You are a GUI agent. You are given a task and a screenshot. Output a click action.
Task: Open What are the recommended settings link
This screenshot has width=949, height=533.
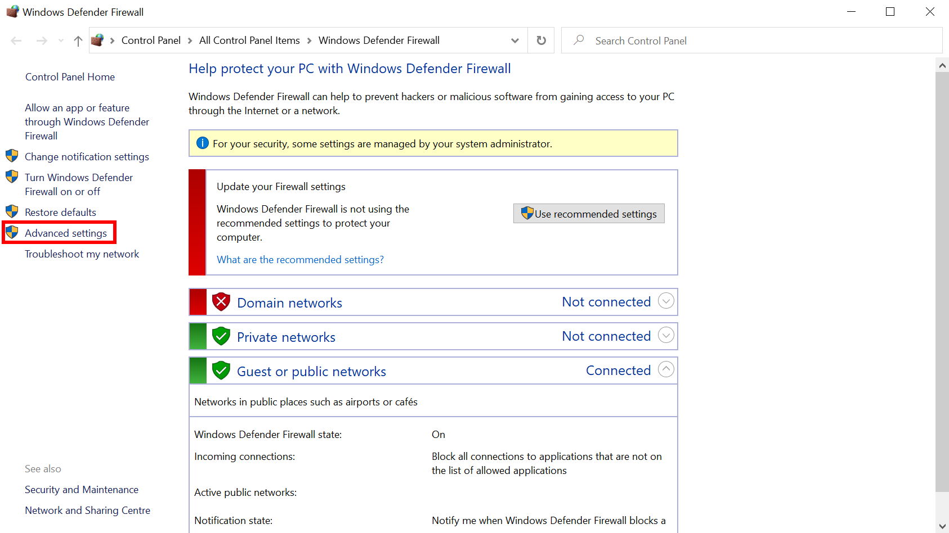click(x=300, y=260)
